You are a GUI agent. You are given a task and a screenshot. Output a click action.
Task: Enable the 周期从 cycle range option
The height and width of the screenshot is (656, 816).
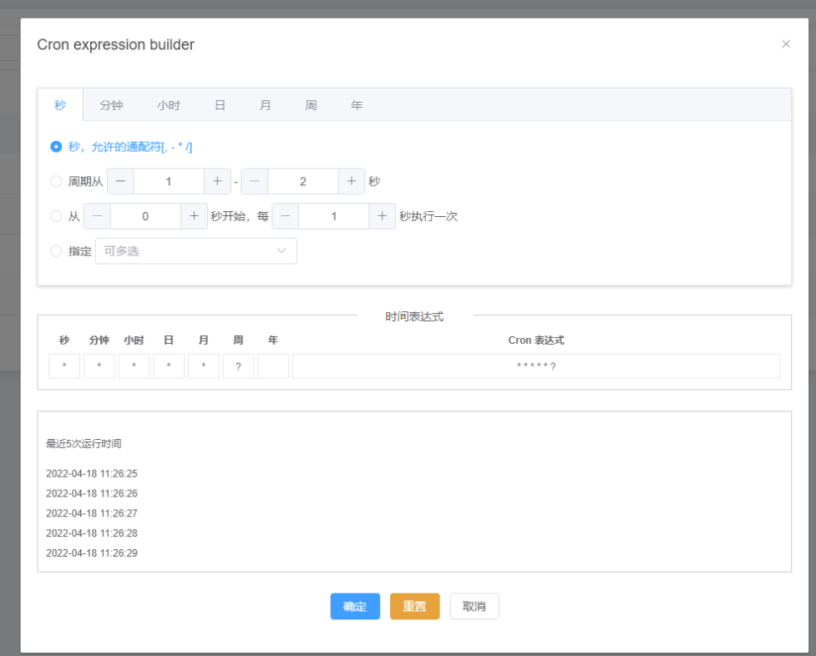click(55, 181)
